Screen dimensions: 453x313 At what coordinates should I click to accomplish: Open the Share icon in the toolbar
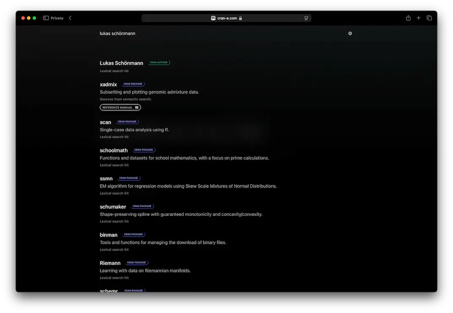point(408,18)
